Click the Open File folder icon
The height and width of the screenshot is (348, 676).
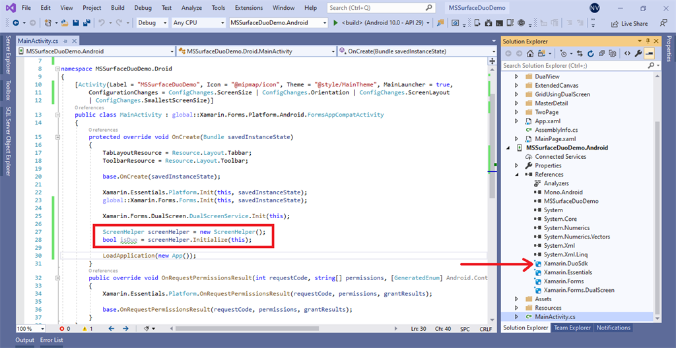point(65,23)
